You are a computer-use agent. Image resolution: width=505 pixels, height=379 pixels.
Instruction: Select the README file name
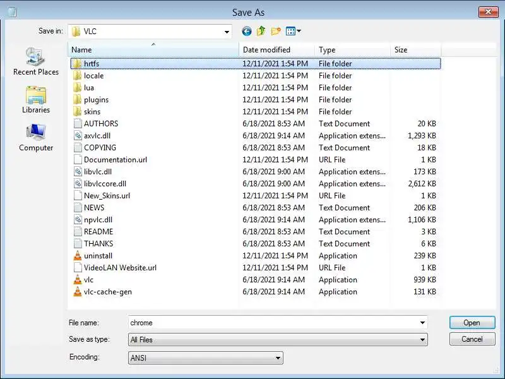[x=98, y=232]
